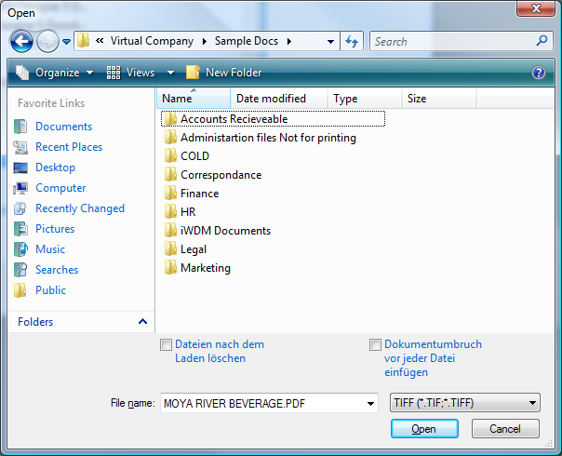Click the address bar folder icon
Viewport: 562px width, 456px height.
tap(83, 41)
